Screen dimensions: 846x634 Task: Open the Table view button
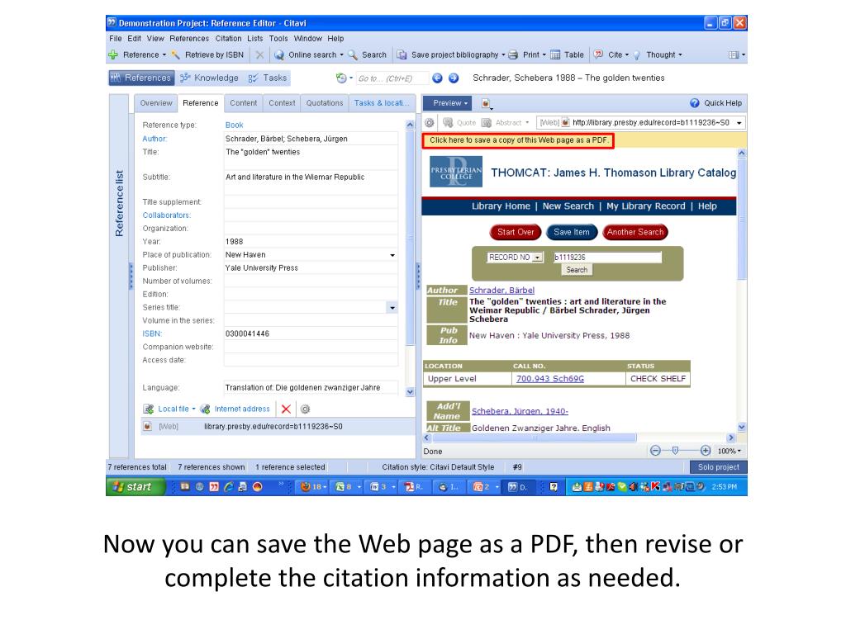coord(567,54)
